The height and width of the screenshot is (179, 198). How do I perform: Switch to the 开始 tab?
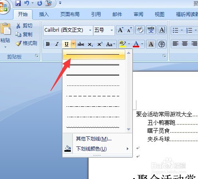(23, 14)
